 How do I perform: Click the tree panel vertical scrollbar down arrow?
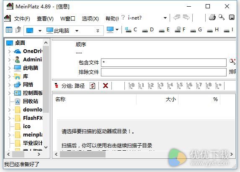(46, 147)
